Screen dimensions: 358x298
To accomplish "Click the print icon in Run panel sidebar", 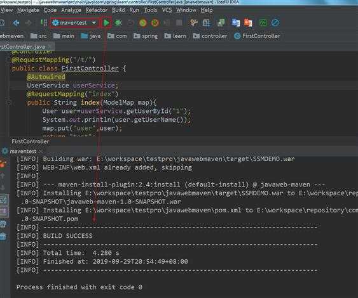I will coord(3,224).
